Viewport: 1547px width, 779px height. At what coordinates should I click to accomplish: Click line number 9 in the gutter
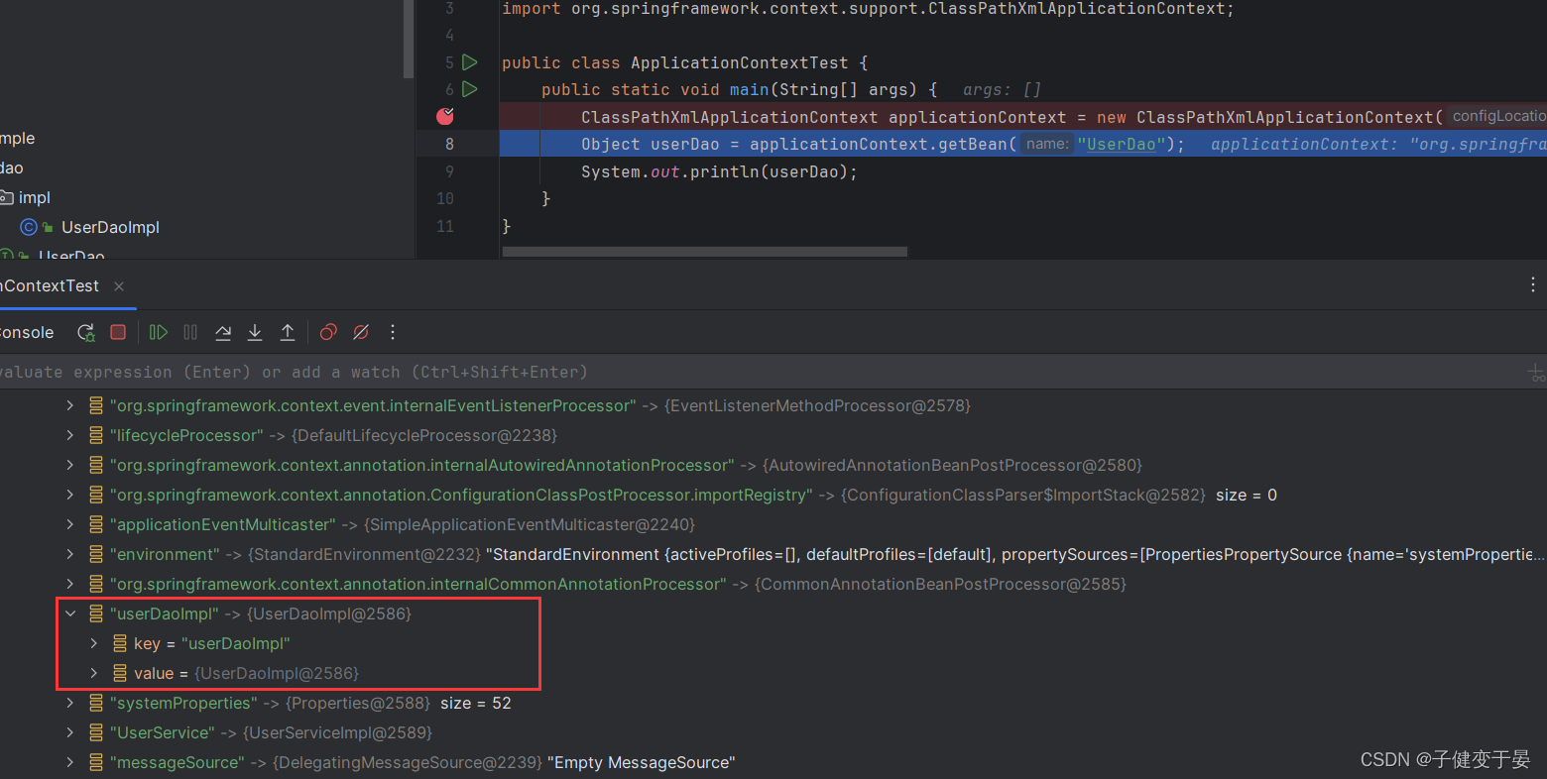(x=449, y=171)
